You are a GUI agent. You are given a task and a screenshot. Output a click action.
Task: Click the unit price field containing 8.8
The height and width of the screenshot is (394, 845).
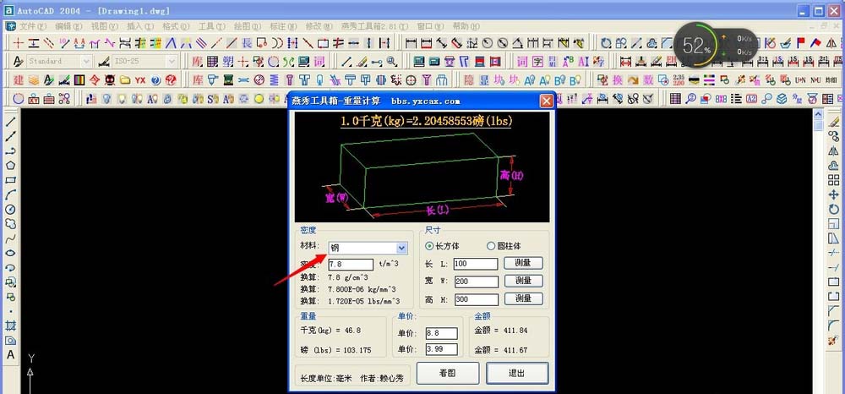pos(441,334)
